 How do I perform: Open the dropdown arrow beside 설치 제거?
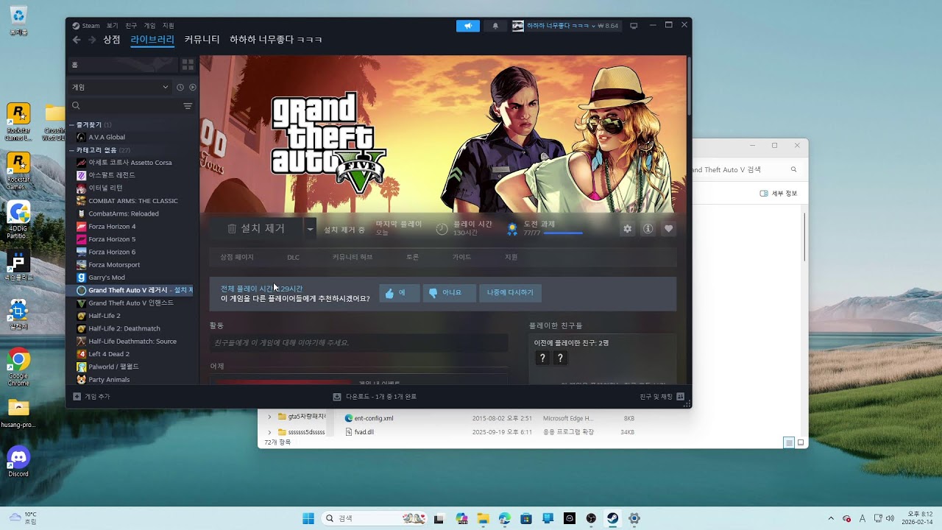(310, 229)
